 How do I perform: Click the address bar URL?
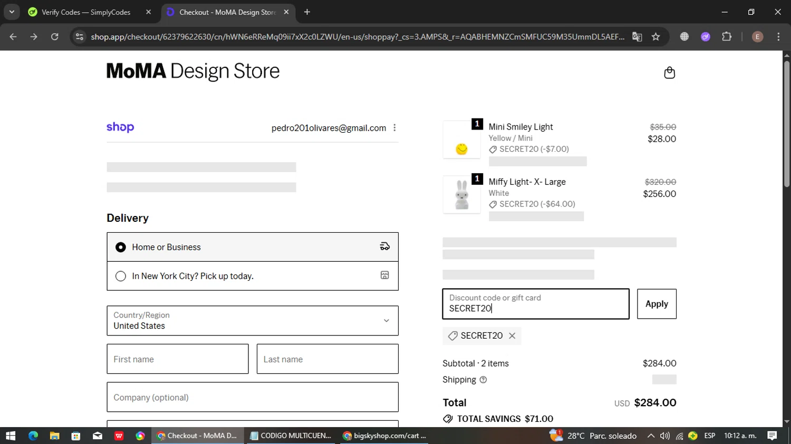358,37
